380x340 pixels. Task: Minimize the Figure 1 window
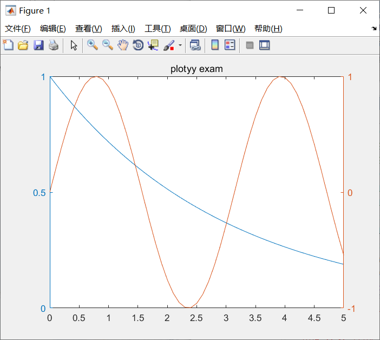(300, 10)
